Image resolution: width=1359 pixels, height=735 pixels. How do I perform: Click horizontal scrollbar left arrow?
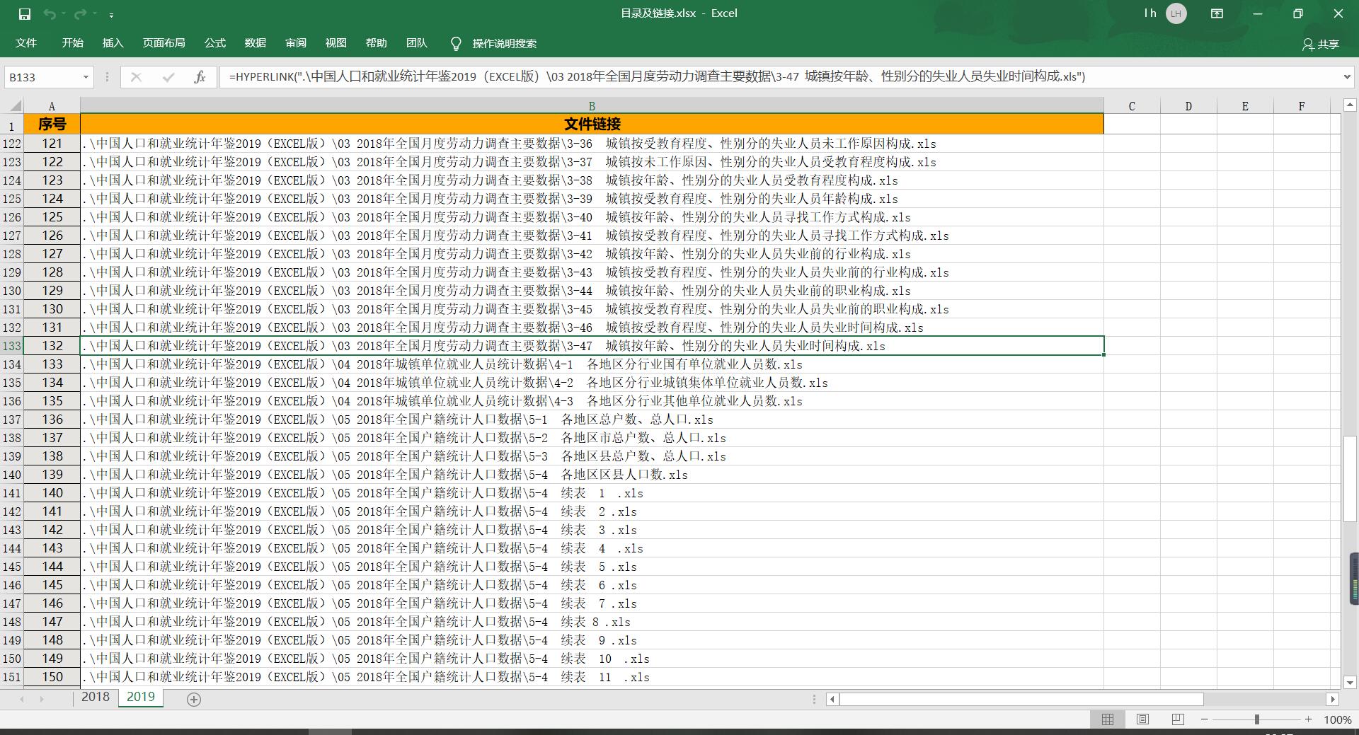click(x=832, y=699)
